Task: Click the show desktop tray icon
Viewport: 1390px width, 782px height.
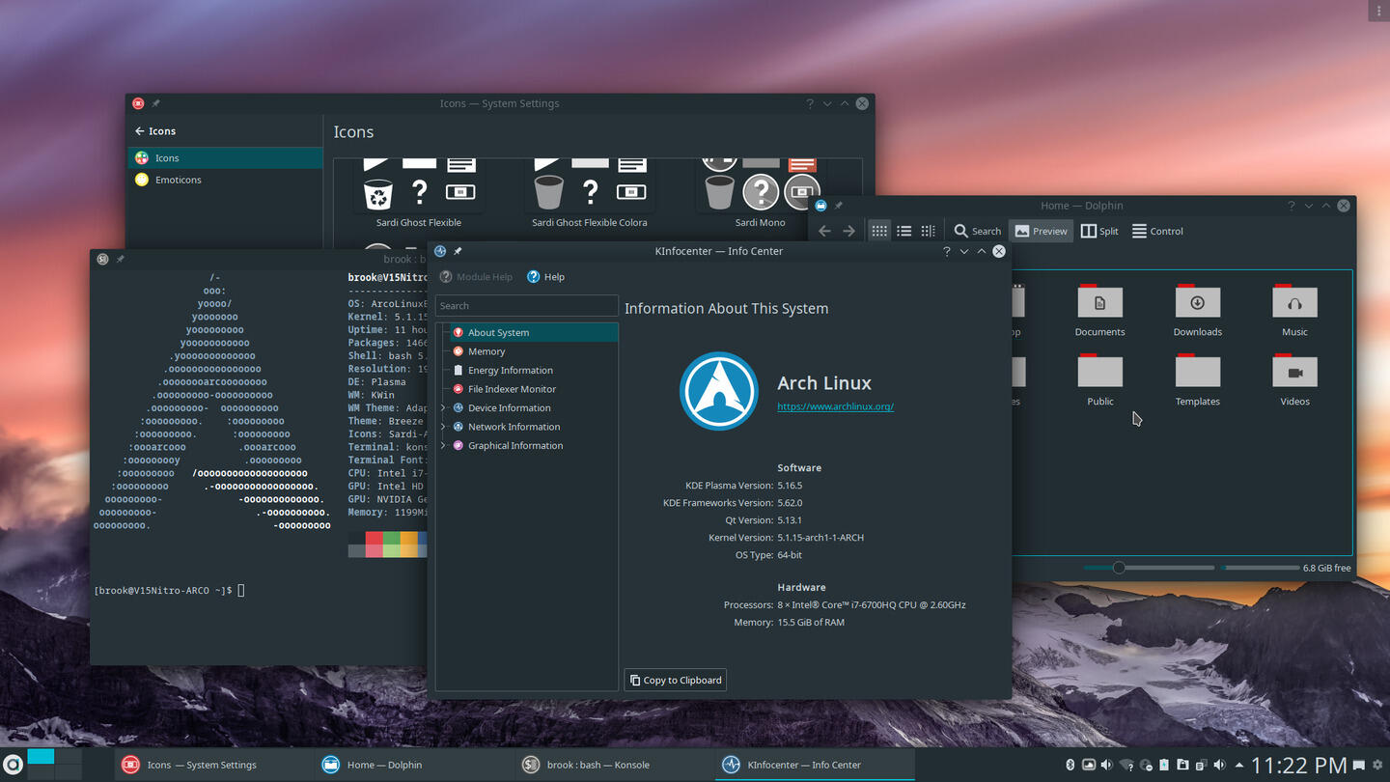Action: [1359, 765]
